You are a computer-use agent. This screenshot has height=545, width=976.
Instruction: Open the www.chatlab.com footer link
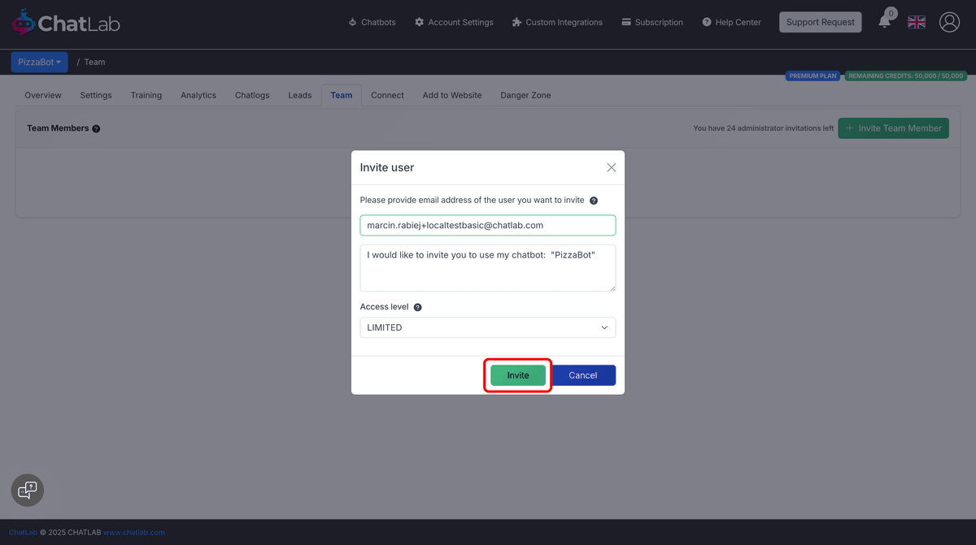(x=134, y=532)
